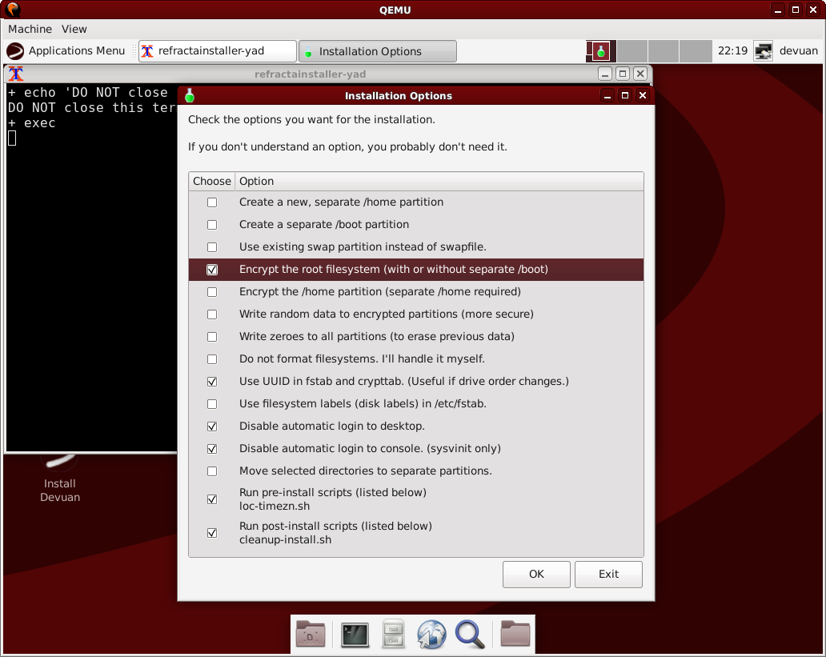Open the QEMU Machine menu
The width and height of the screenshot is (826, 657).
[x=30, y=29]
